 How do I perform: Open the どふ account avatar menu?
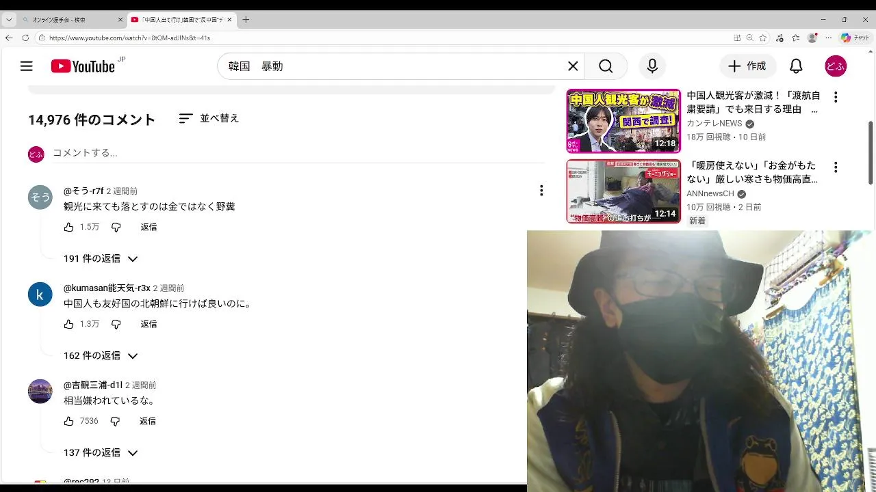tap(836, 66)
